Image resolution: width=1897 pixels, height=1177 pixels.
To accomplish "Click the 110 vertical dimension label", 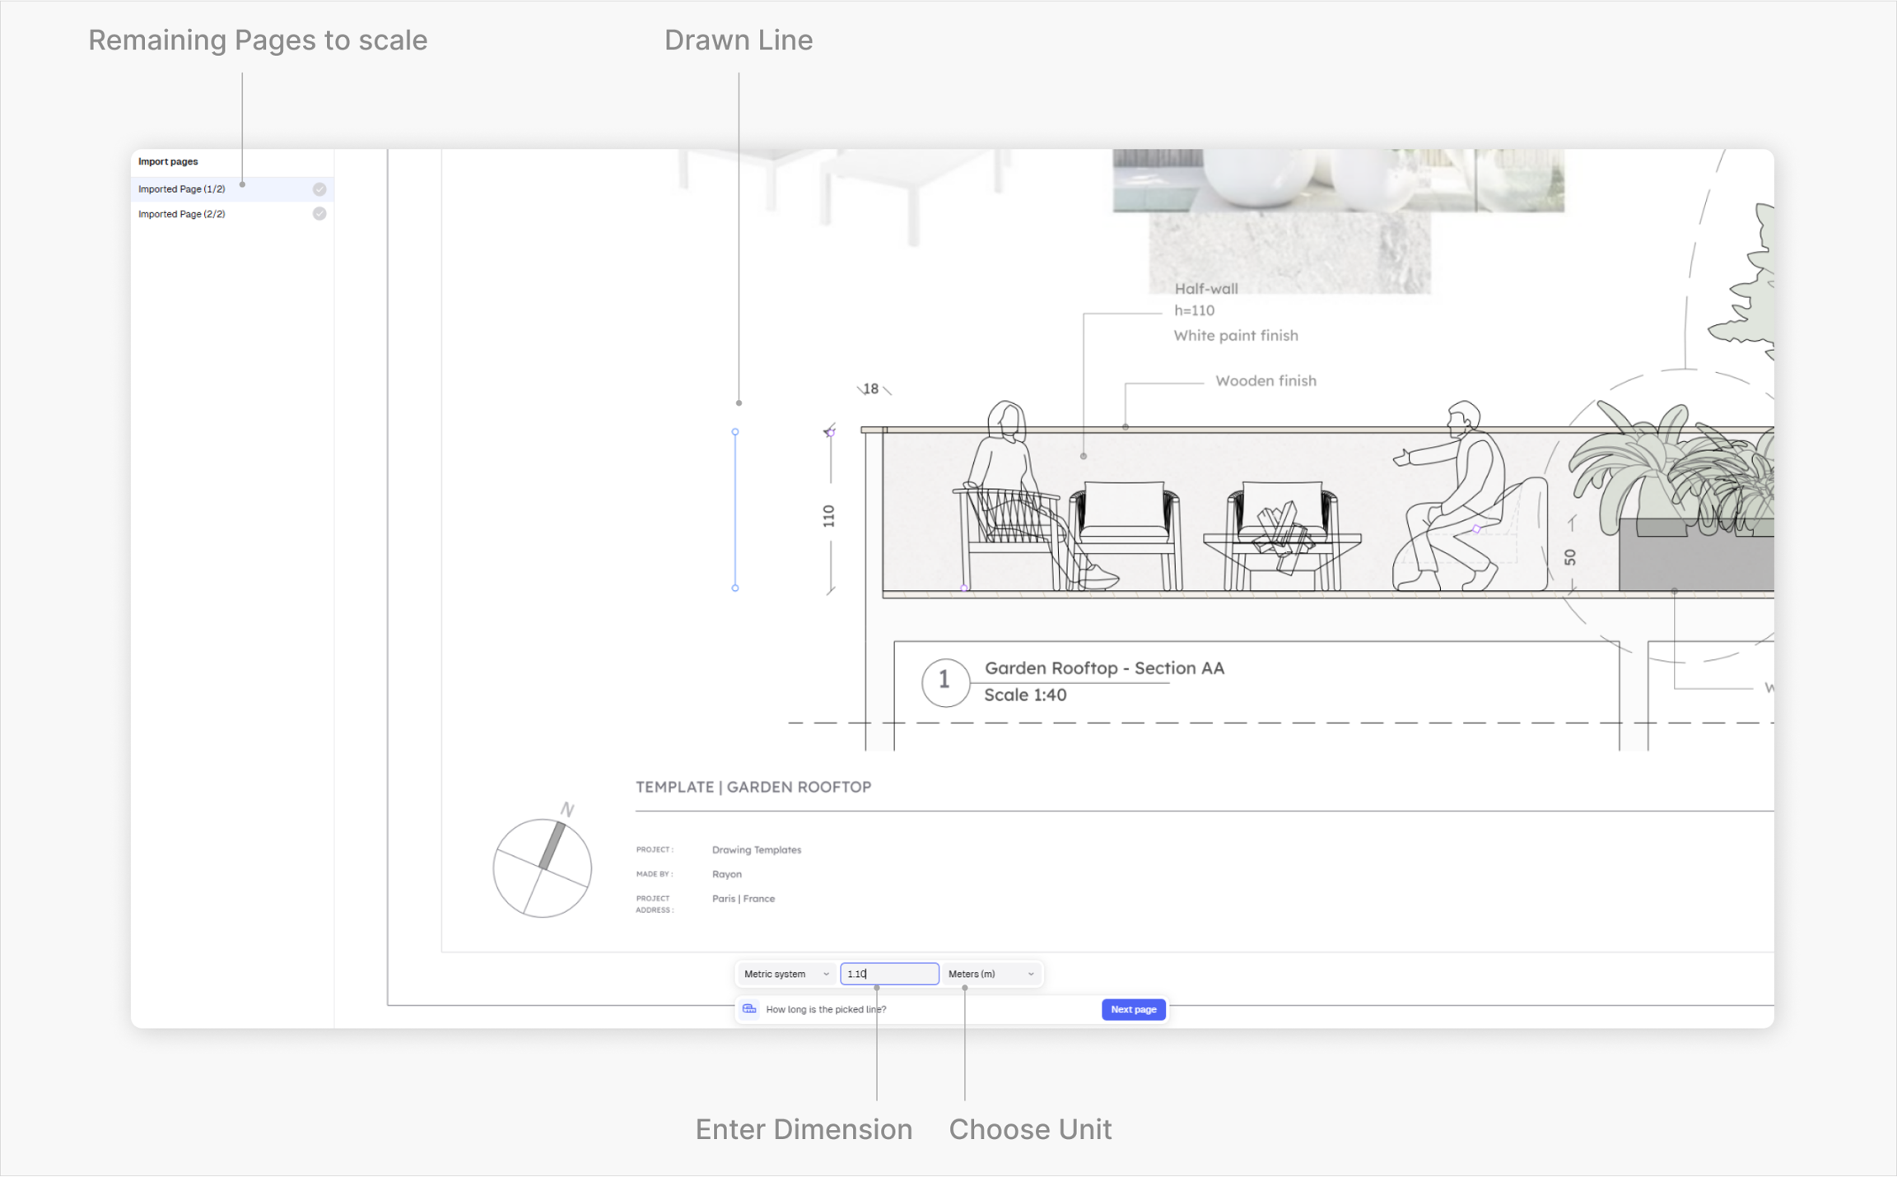I will [828, 516].
